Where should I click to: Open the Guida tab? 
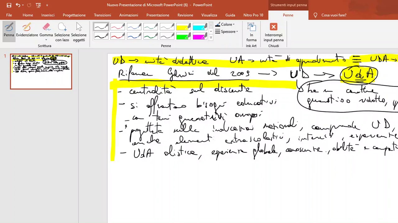[230, 15]
